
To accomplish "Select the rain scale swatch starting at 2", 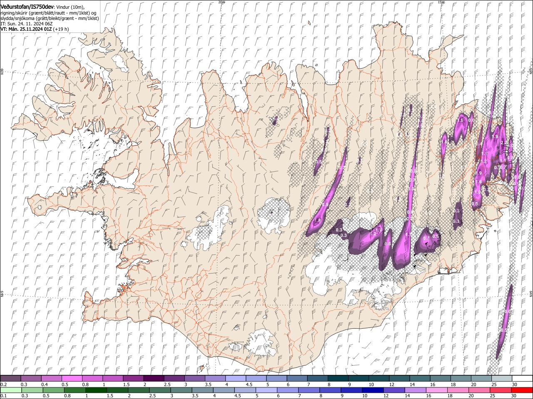I will pos(138,390).
